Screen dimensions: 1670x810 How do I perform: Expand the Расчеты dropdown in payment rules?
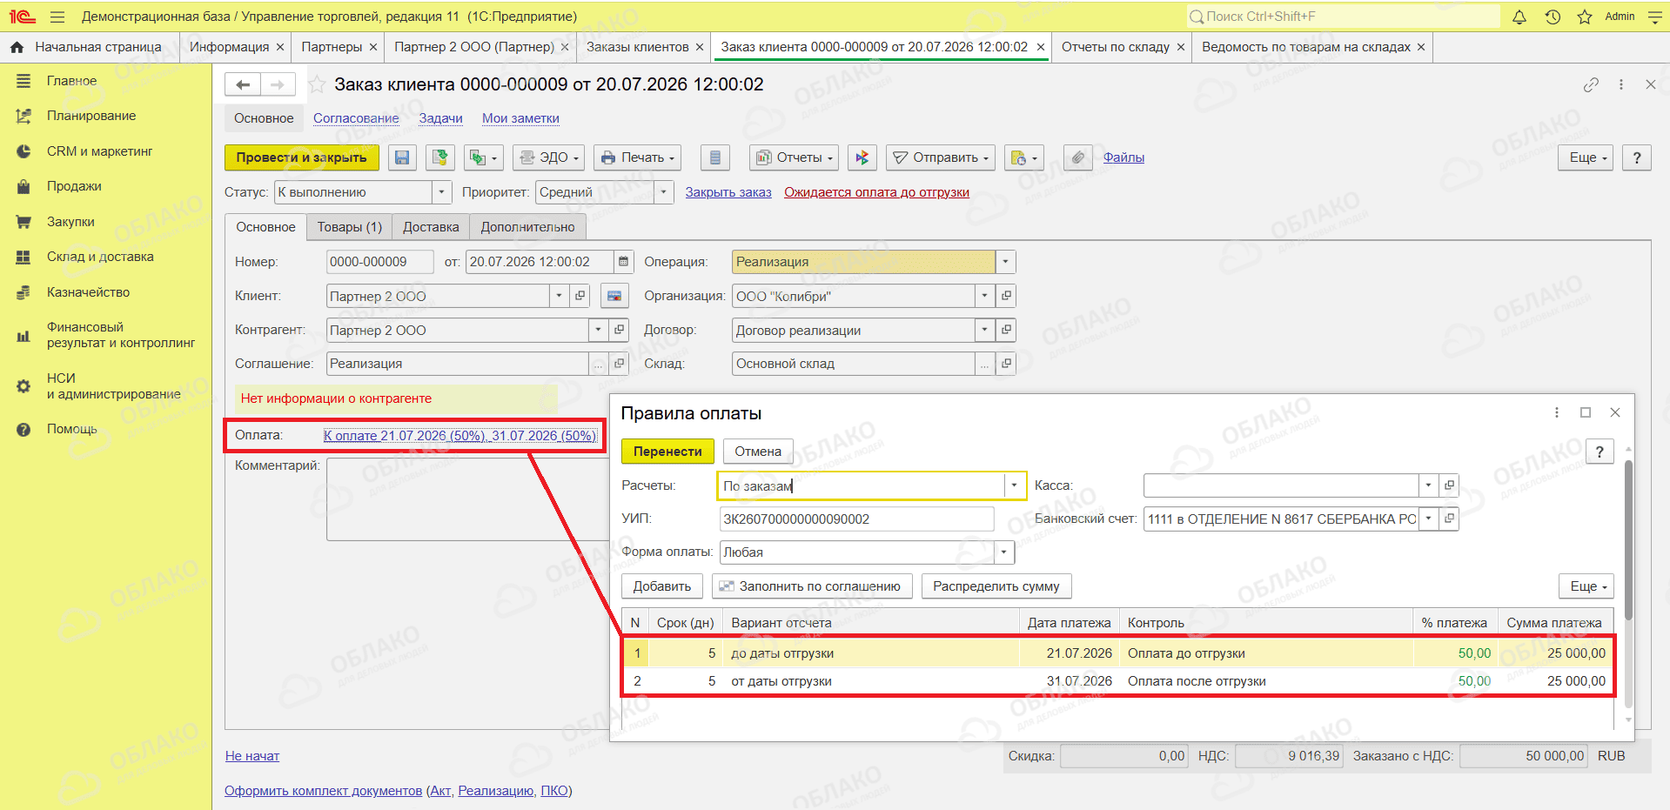pos(1014,485)
